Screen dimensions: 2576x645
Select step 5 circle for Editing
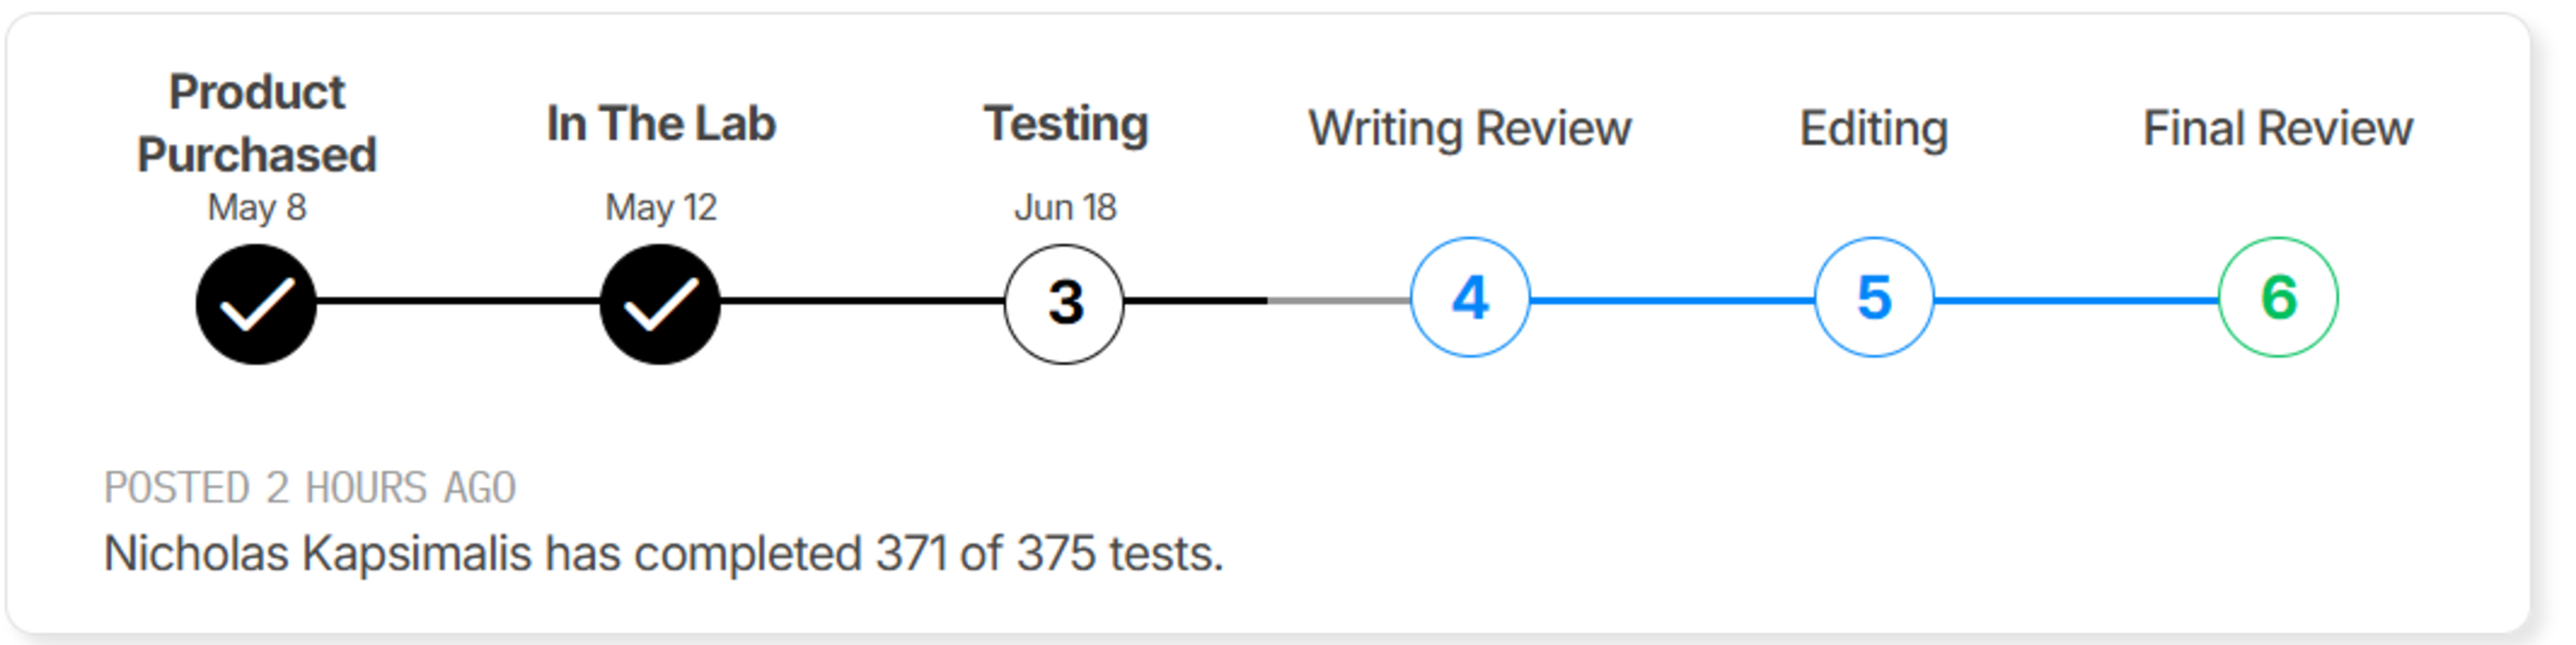pyautogui.click(x=1873, y=297)
